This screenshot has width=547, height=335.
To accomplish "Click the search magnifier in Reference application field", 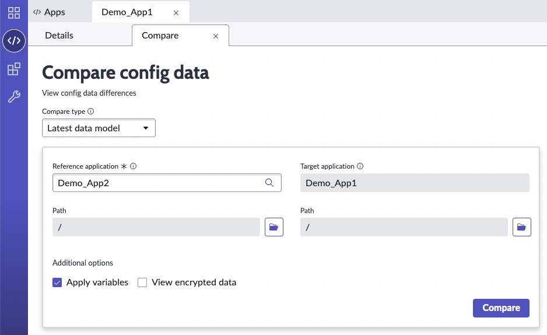I will click(269, 183).
